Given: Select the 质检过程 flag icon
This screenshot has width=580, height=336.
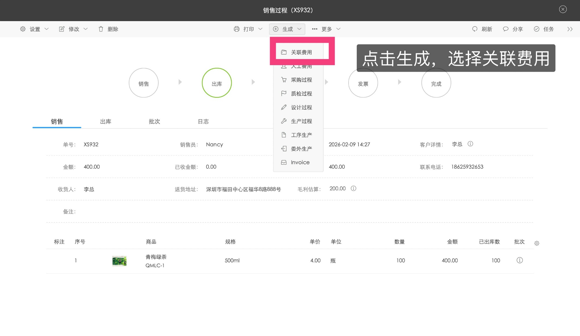Looking at the screenshot, I should (284, 93).
